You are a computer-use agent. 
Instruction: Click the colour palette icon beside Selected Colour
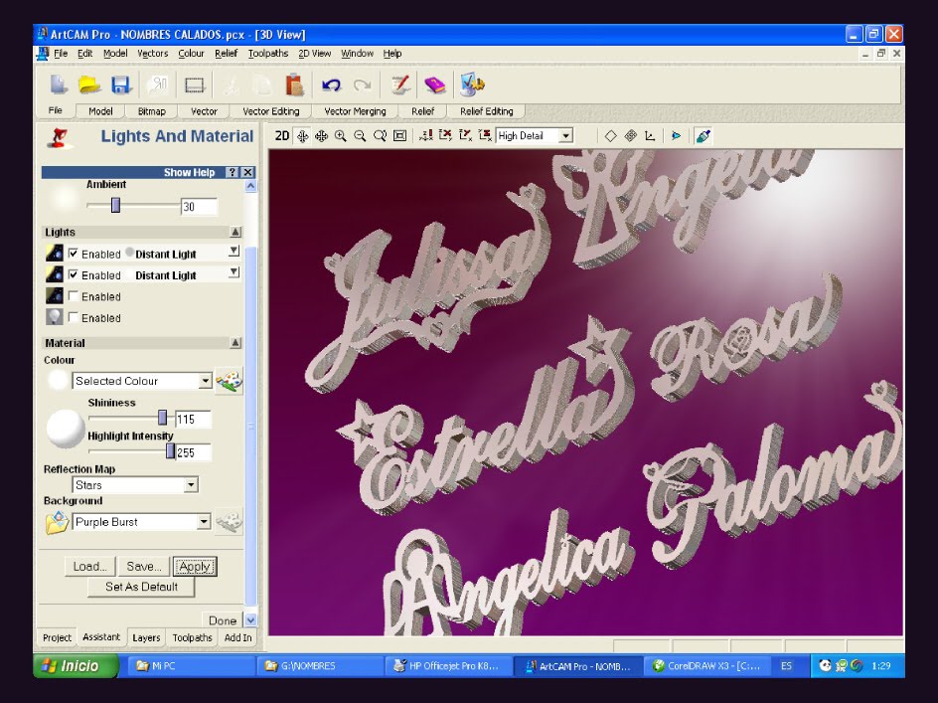pyautogui.click(x=229, y=381)
